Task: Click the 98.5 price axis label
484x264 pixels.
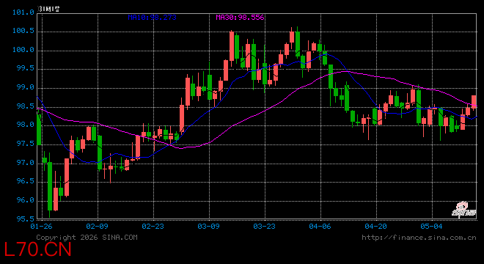Action: (26, 106)
